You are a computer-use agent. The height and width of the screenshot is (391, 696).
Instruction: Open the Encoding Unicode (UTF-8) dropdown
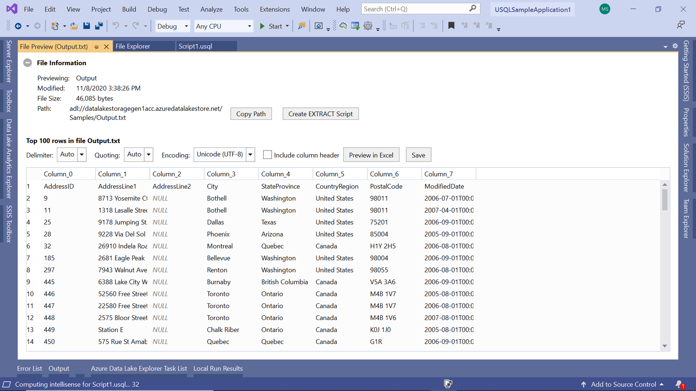[250, 154]
